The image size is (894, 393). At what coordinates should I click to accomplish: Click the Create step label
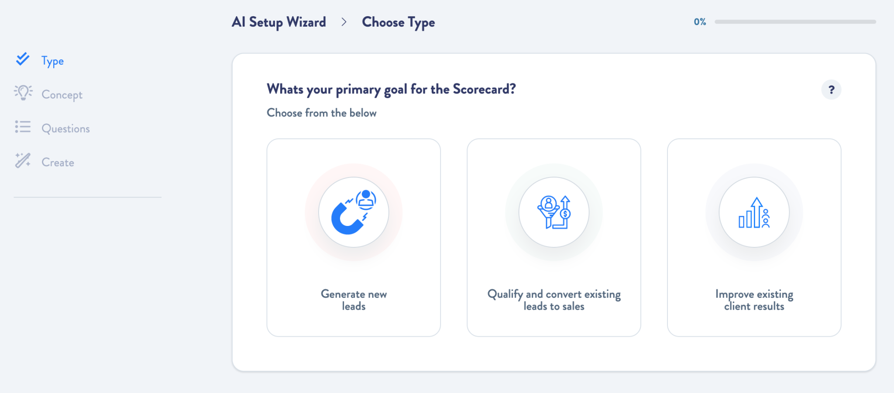click(x=58, y=162)
